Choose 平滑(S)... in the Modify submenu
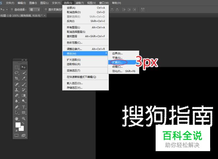The width and height of the screenshot is (218, 159). [x=123, y=58]
